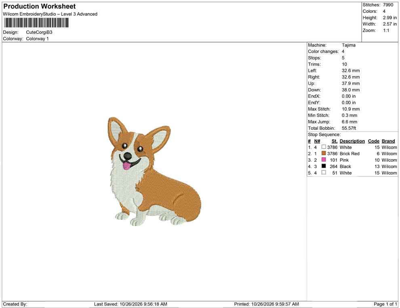400x308 pixels.
Task: Click the Pink color swatch
Action: click(x=324, y=160)
